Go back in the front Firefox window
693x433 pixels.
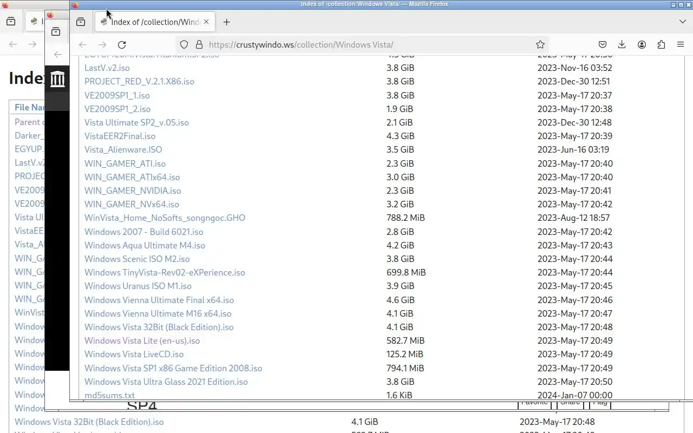pyautogui.click(x=82, y=44)
